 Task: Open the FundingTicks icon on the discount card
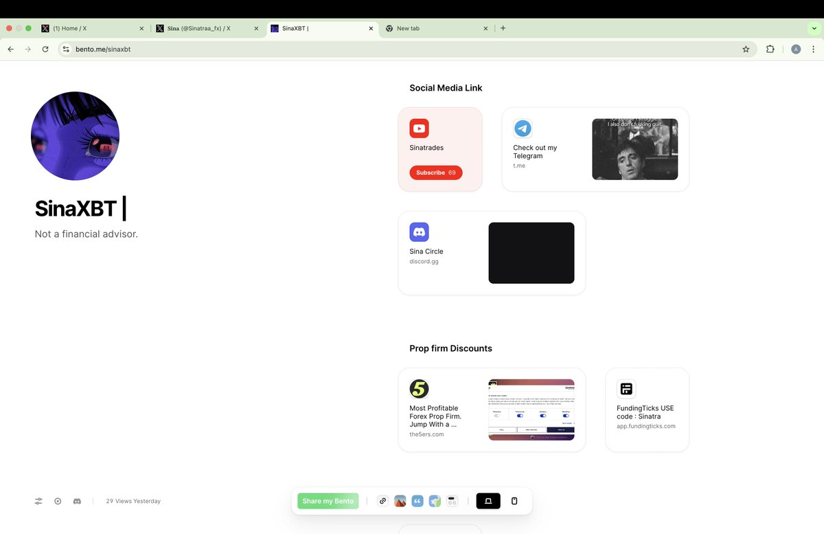pos(626,388)
